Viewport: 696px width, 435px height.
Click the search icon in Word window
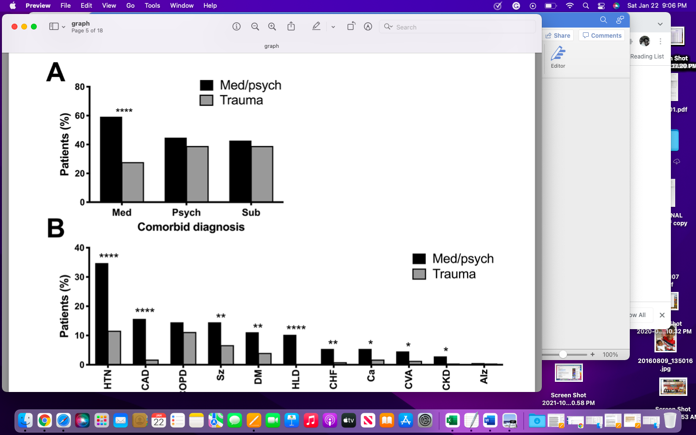tap(603, 20)
